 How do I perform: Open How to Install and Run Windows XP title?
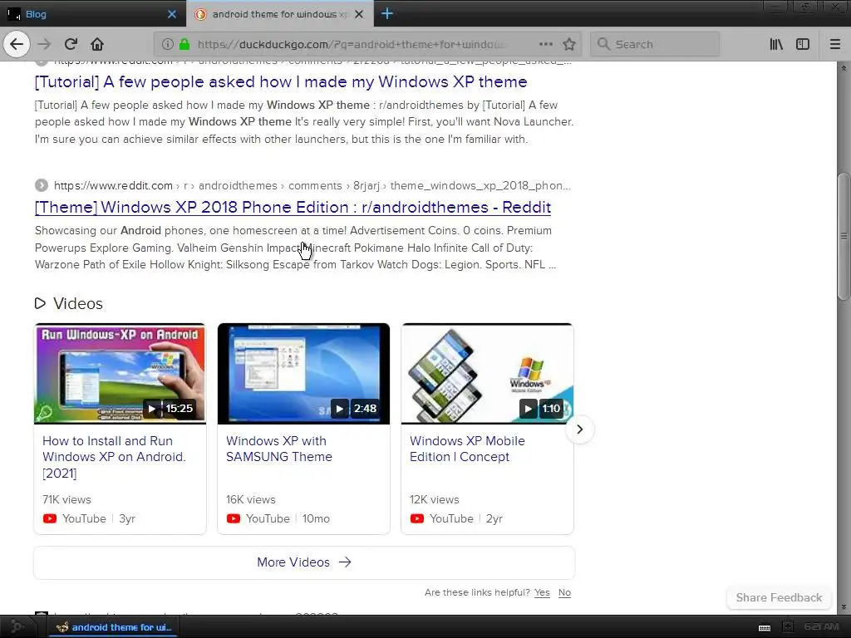114,457
